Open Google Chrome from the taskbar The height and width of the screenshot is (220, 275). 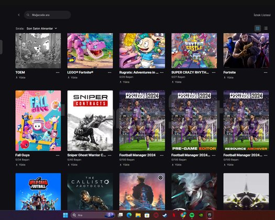tap(183, 215)
